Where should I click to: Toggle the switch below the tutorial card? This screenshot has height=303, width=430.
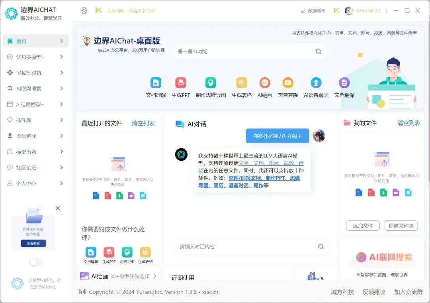click(x=36, y=262)
